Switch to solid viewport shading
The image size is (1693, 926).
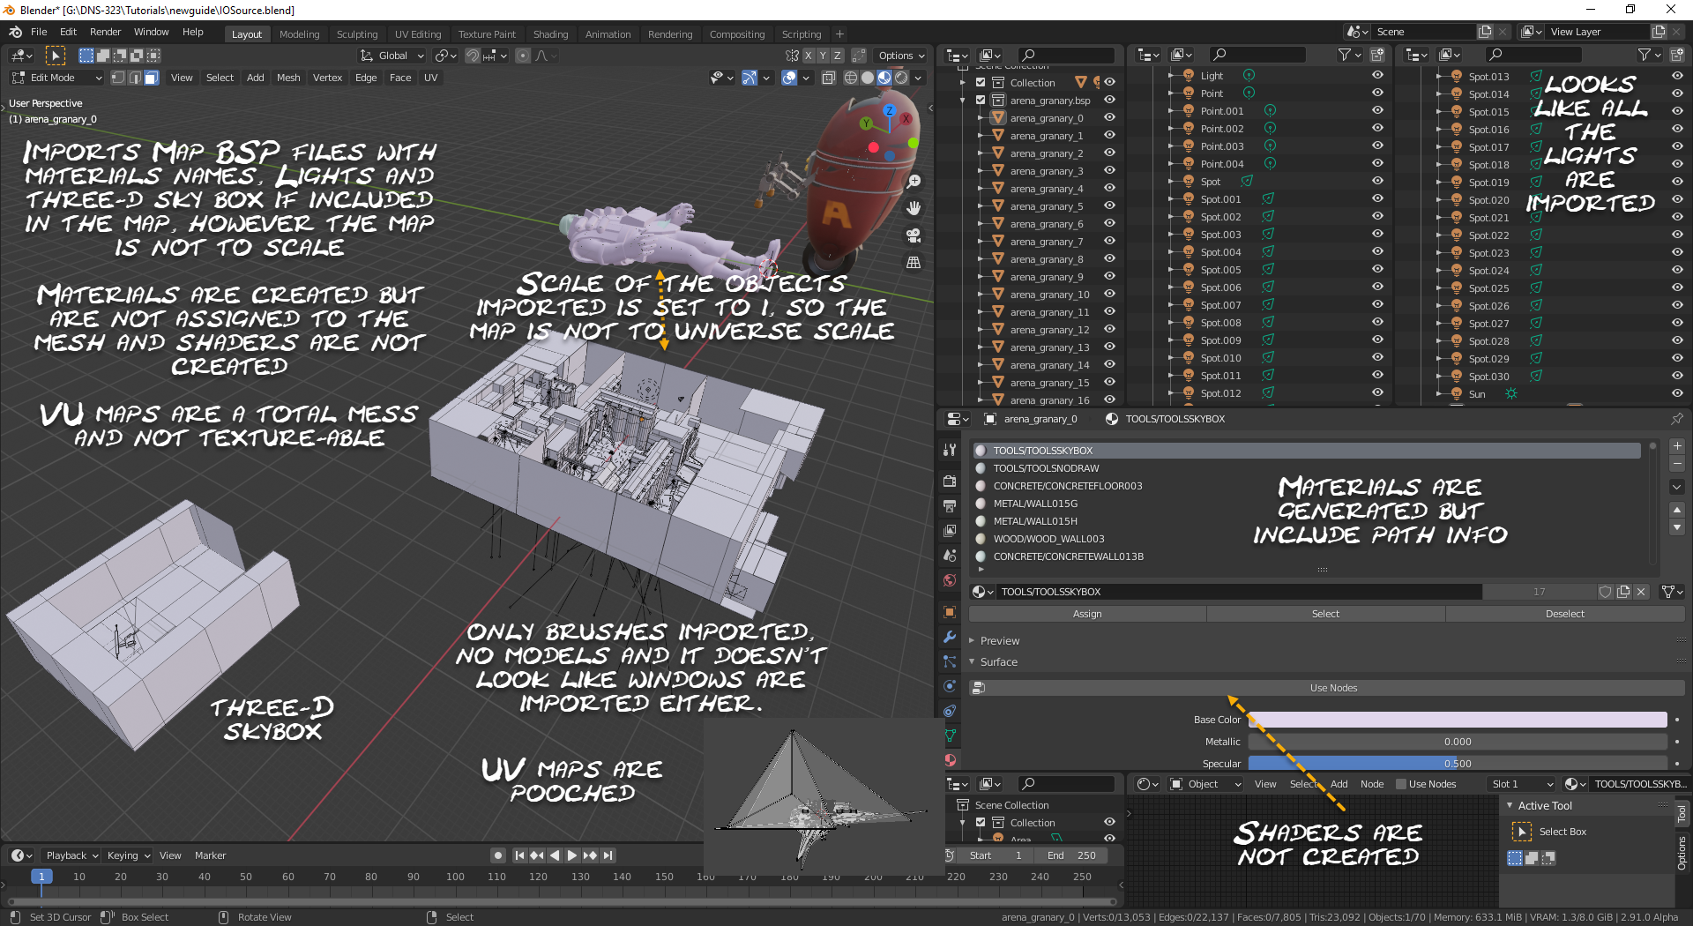868,78
